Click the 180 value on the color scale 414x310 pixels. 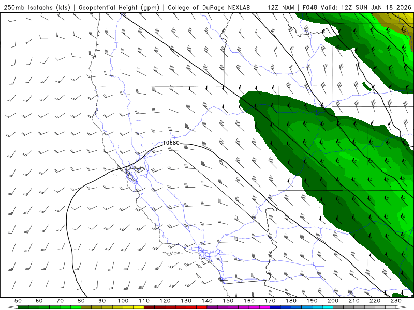(x=291, y=301)
